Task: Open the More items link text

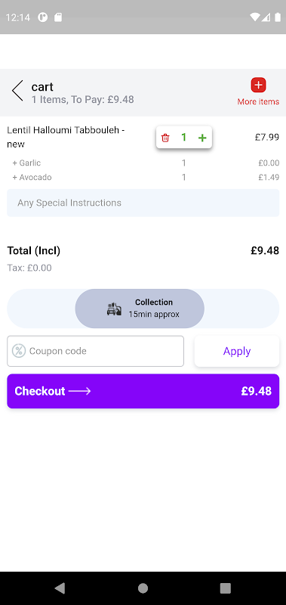Action: [x=258, y=102]
